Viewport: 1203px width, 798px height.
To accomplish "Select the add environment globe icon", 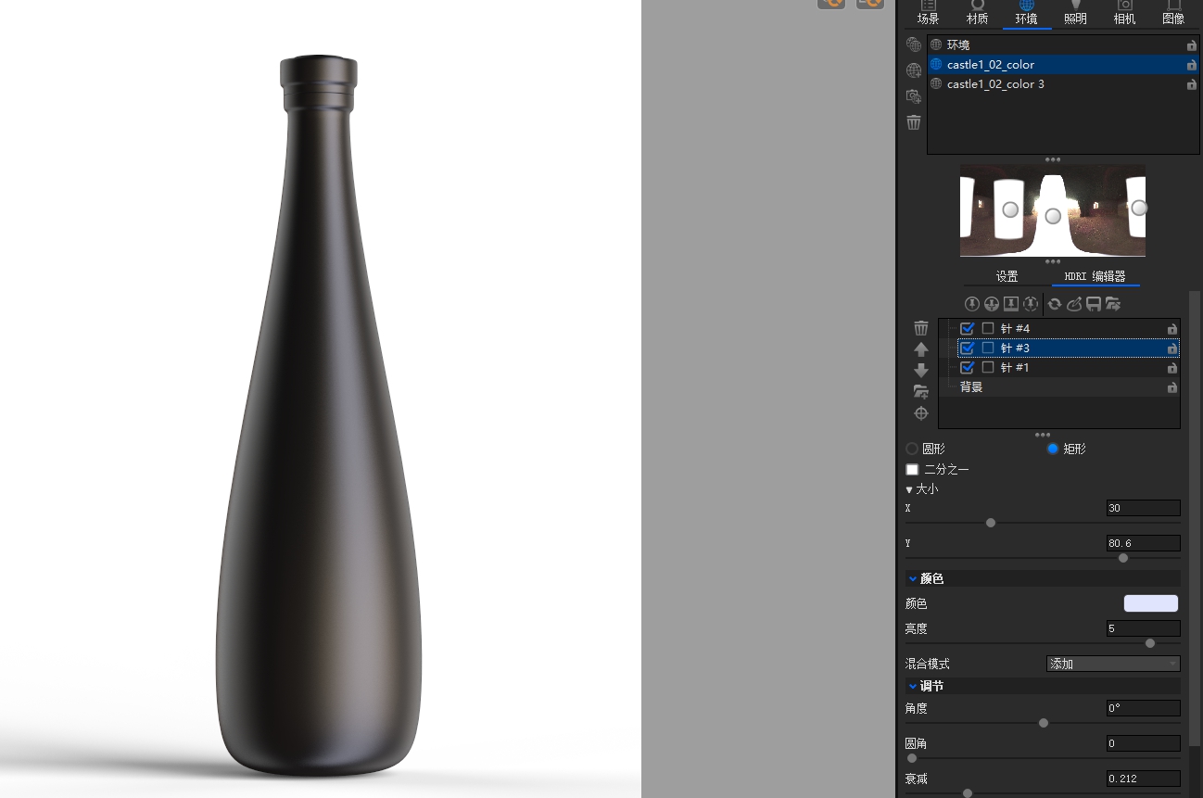I will (914, 70).
